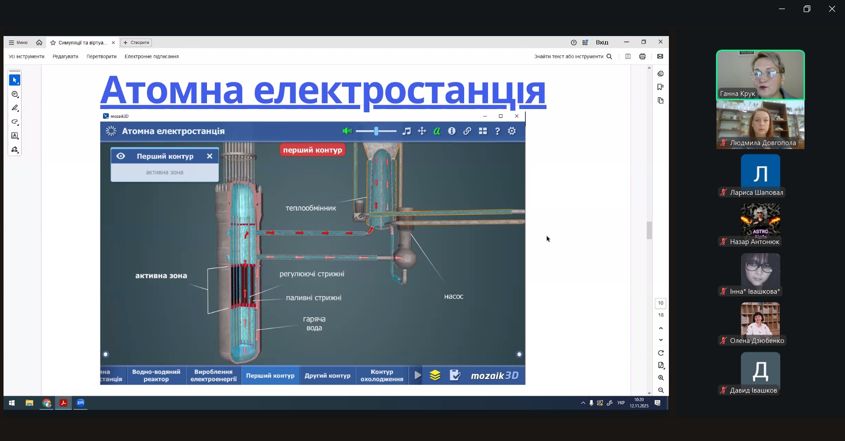Open the Атомна електростанція title link

coord(323,90)
